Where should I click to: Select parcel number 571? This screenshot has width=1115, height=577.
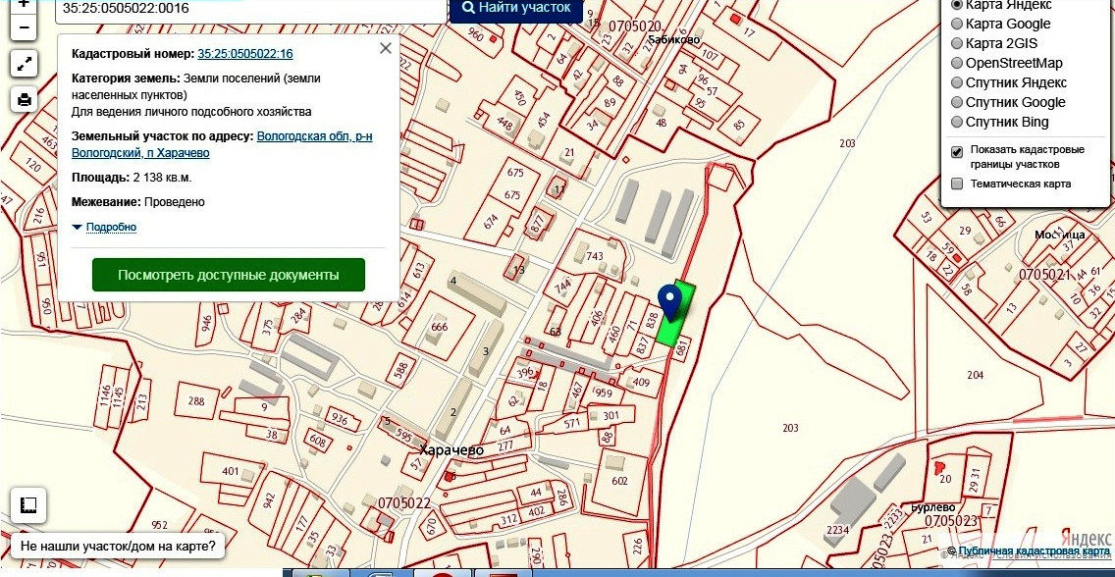point(572,423)
